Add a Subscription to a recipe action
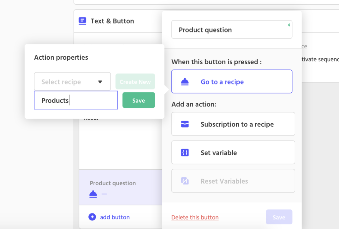This screenshot has height=229, width=339. point(233,124)
